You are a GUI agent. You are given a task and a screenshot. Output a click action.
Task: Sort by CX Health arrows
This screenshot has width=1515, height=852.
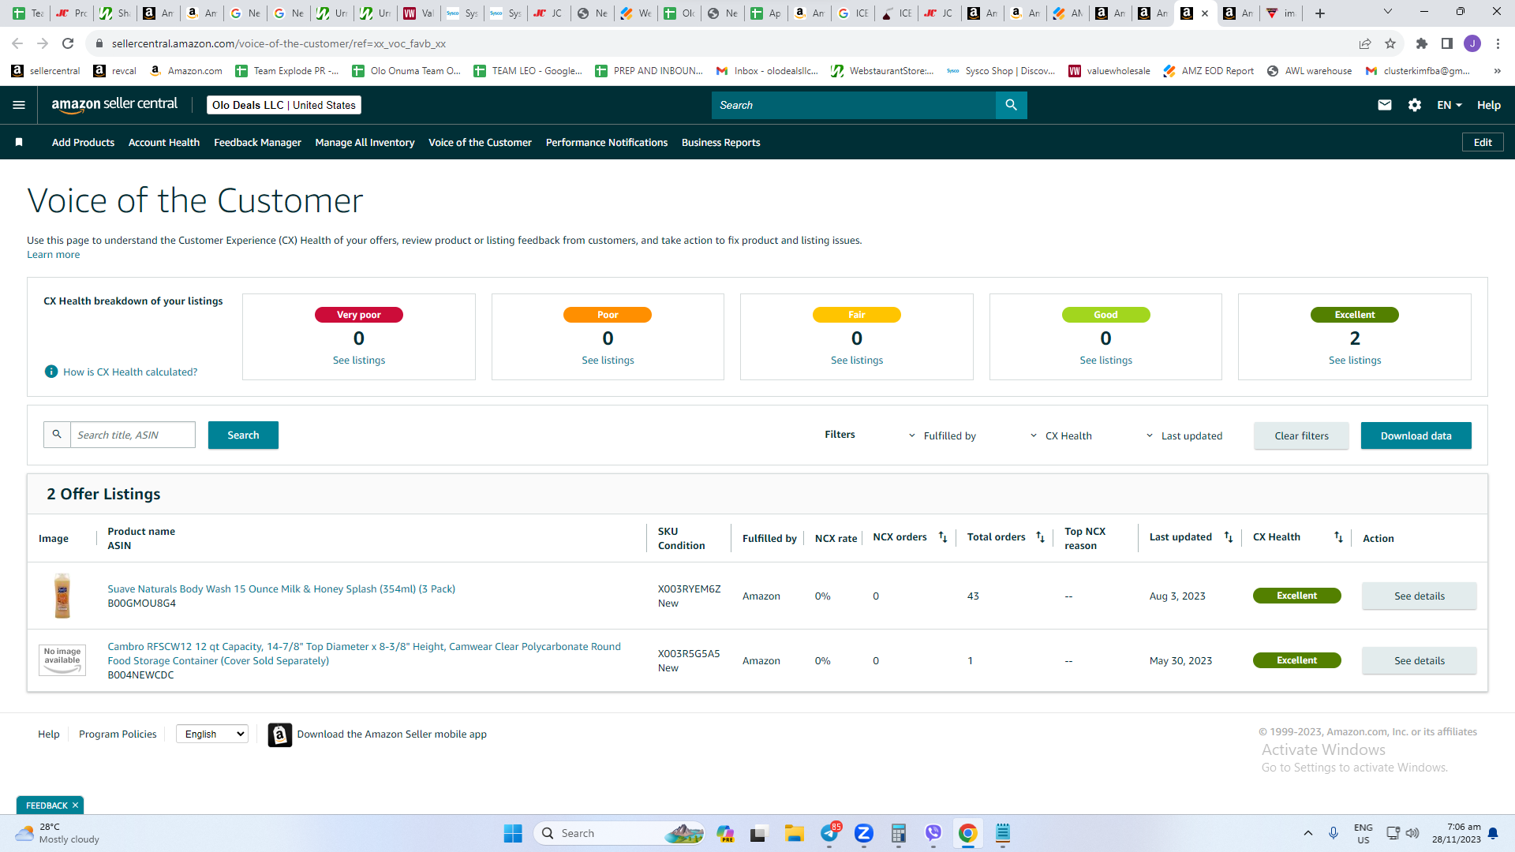click(1339, 537)
